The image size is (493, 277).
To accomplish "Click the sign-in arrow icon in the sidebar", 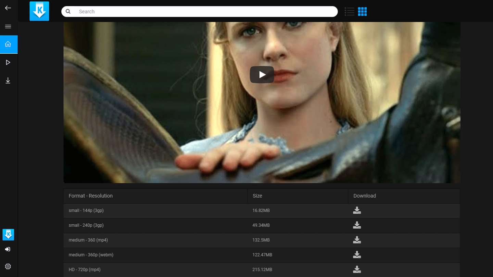I will (8, 249).
